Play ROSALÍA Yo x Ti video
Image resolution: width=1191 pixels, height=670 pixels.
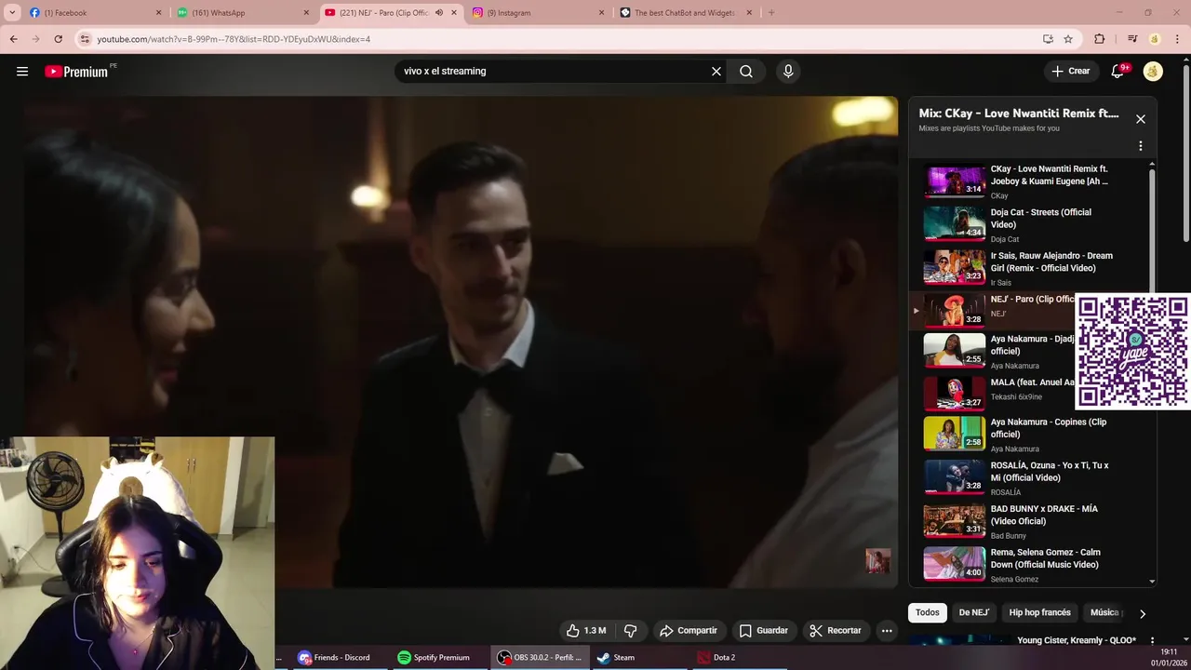(1032, 477)
